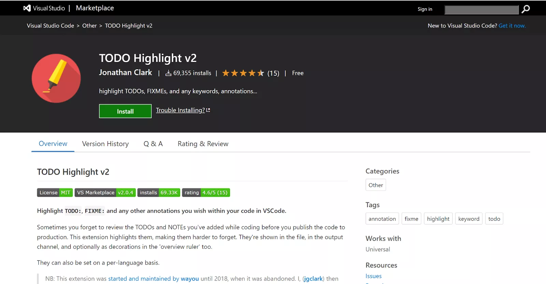Click the TODO Highlight extension logo
Image resolution: width=546 pixels, height=284 pixels.
click(x=56, y=78)
